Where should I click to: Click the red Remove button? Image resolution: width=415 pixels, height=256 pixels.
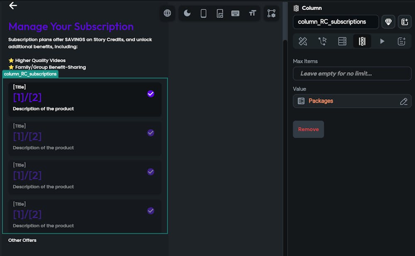308,129
